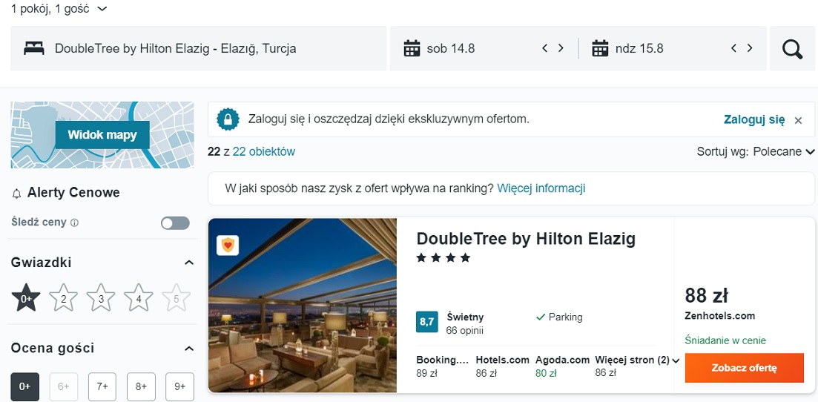Image resolution: width=818 pixels, height=402 pixels.
Task: Click the Agoda.com 80 zł price
Action: [x=563, y=366]
